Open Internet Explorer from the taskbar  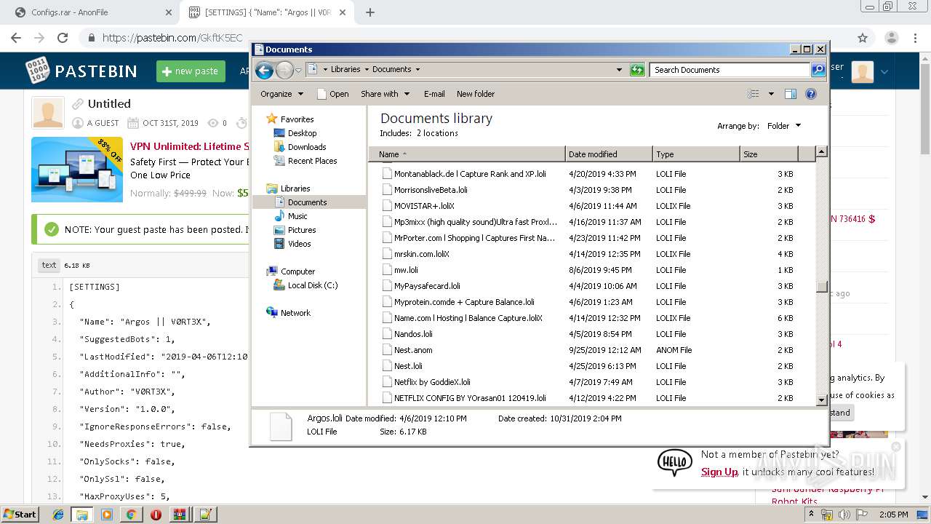pos(58,515)
